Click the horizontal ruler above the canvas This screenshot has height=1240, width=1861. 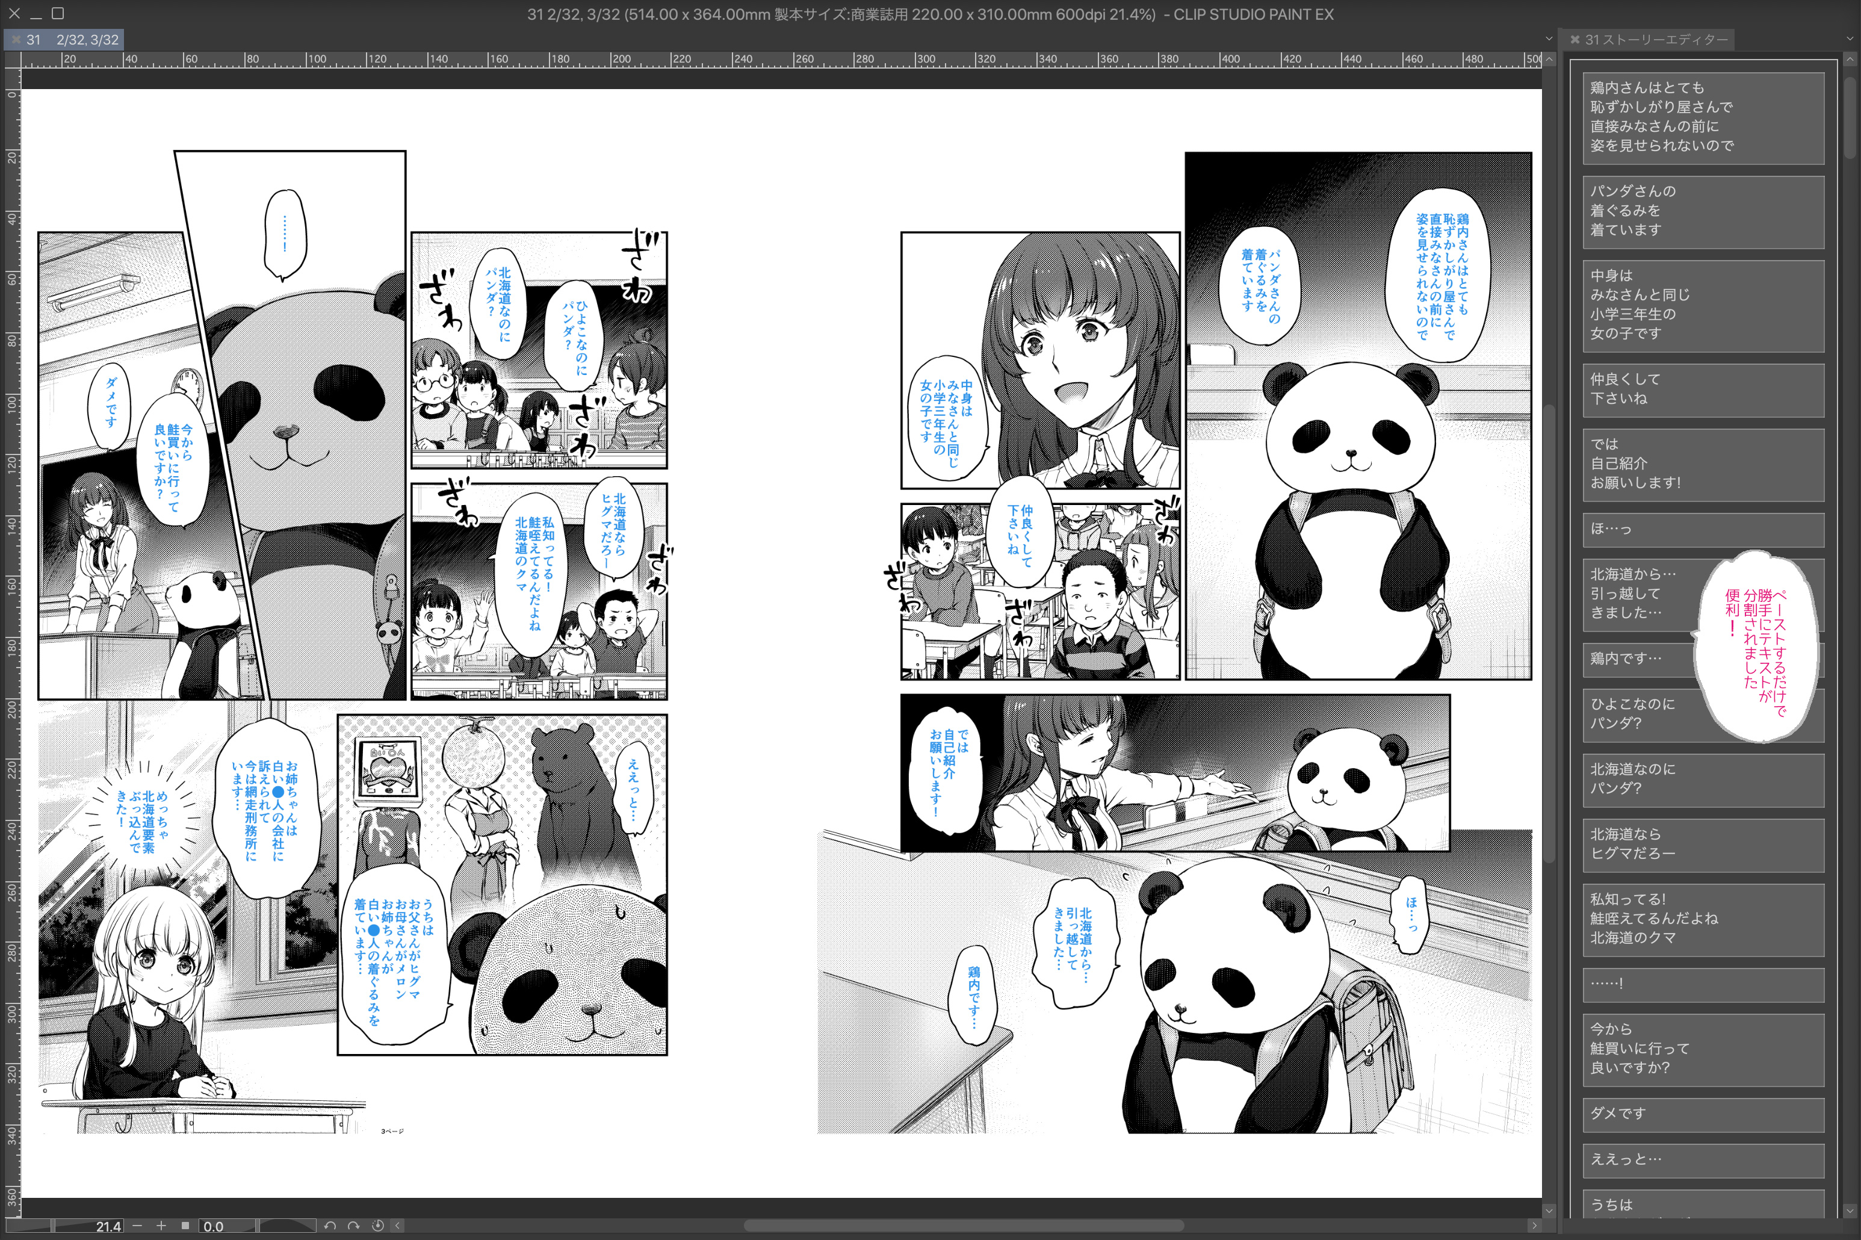click(781, 60)
